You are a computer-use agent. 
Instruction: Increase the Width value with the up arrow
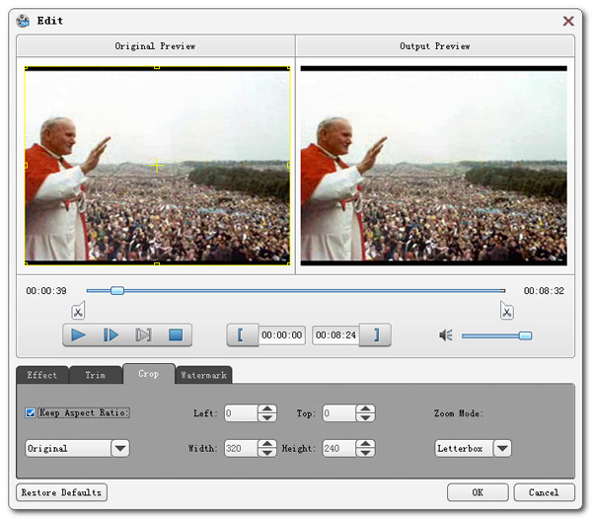tap(267, 444)
